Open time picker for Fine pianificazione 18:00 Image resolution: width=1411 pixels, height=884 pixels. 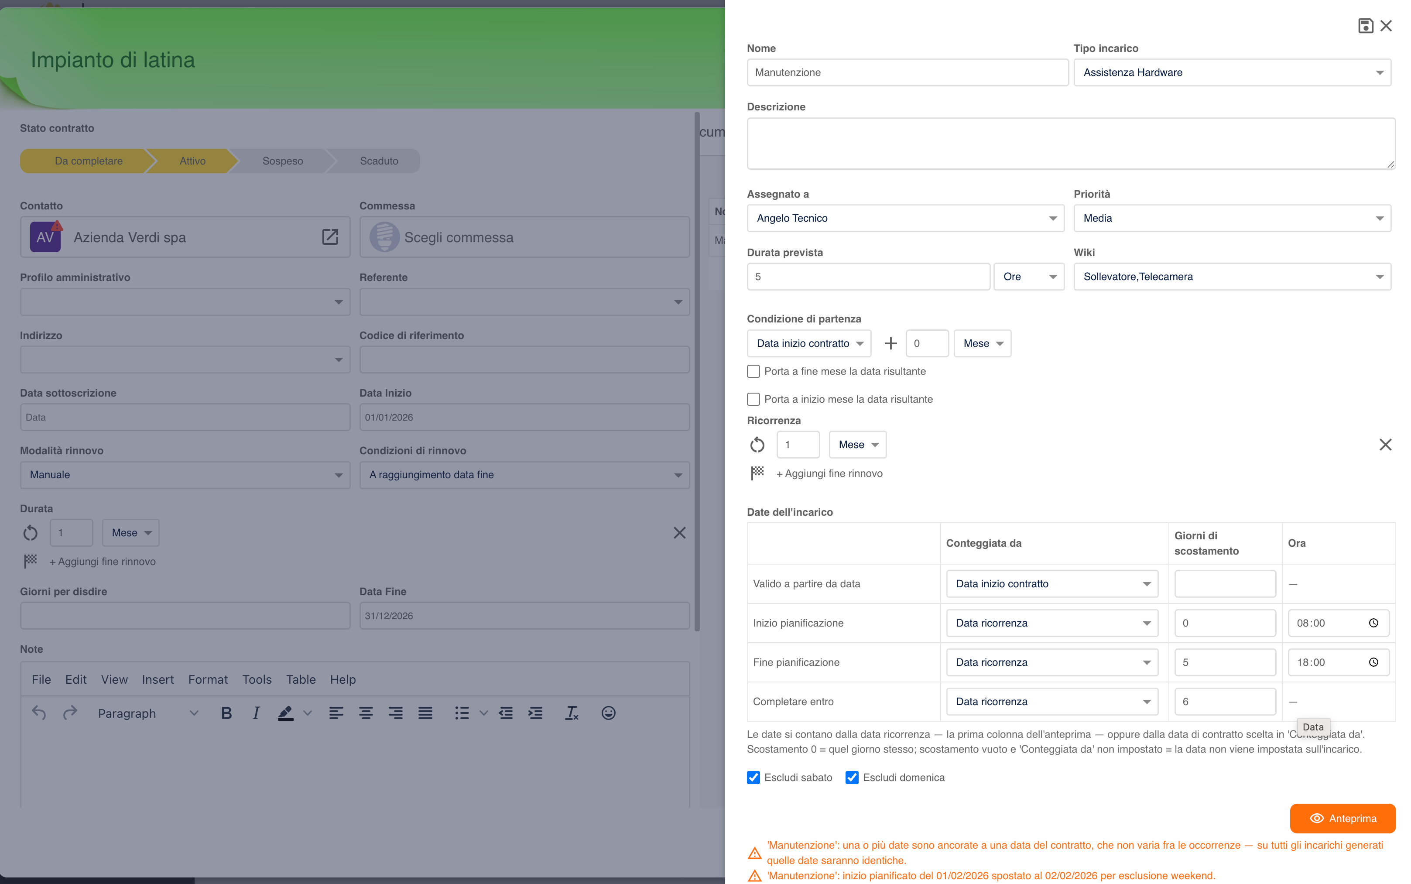click(x=1373, y=662)
